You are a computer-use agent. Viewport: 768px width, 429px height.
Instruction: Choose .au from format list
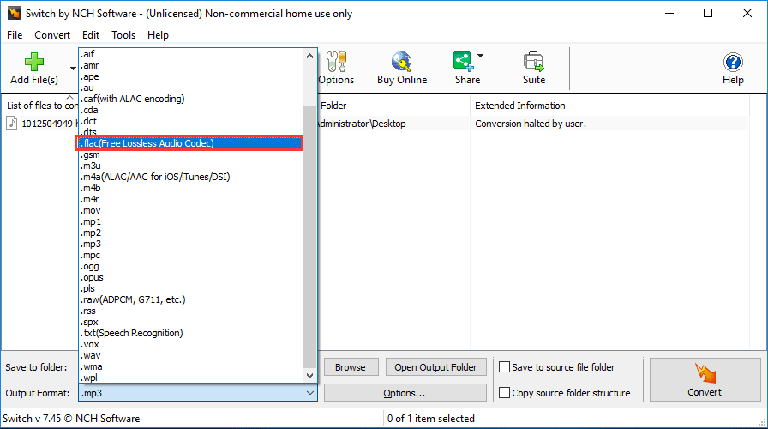pos(191,88)
